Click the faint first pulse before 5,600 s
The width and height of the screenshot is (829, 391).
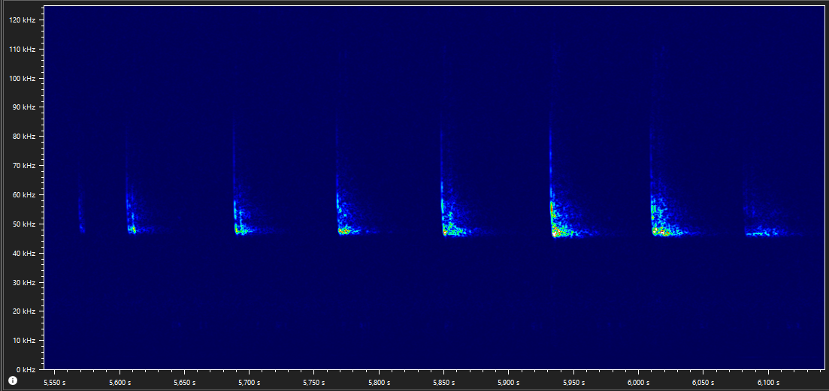click(81, 227)
